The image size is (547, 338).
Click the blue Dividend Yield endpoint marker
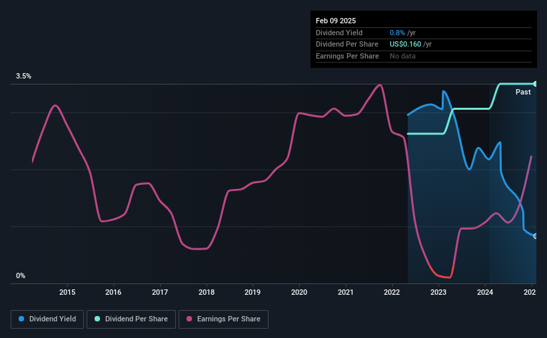tap(535, 236)
